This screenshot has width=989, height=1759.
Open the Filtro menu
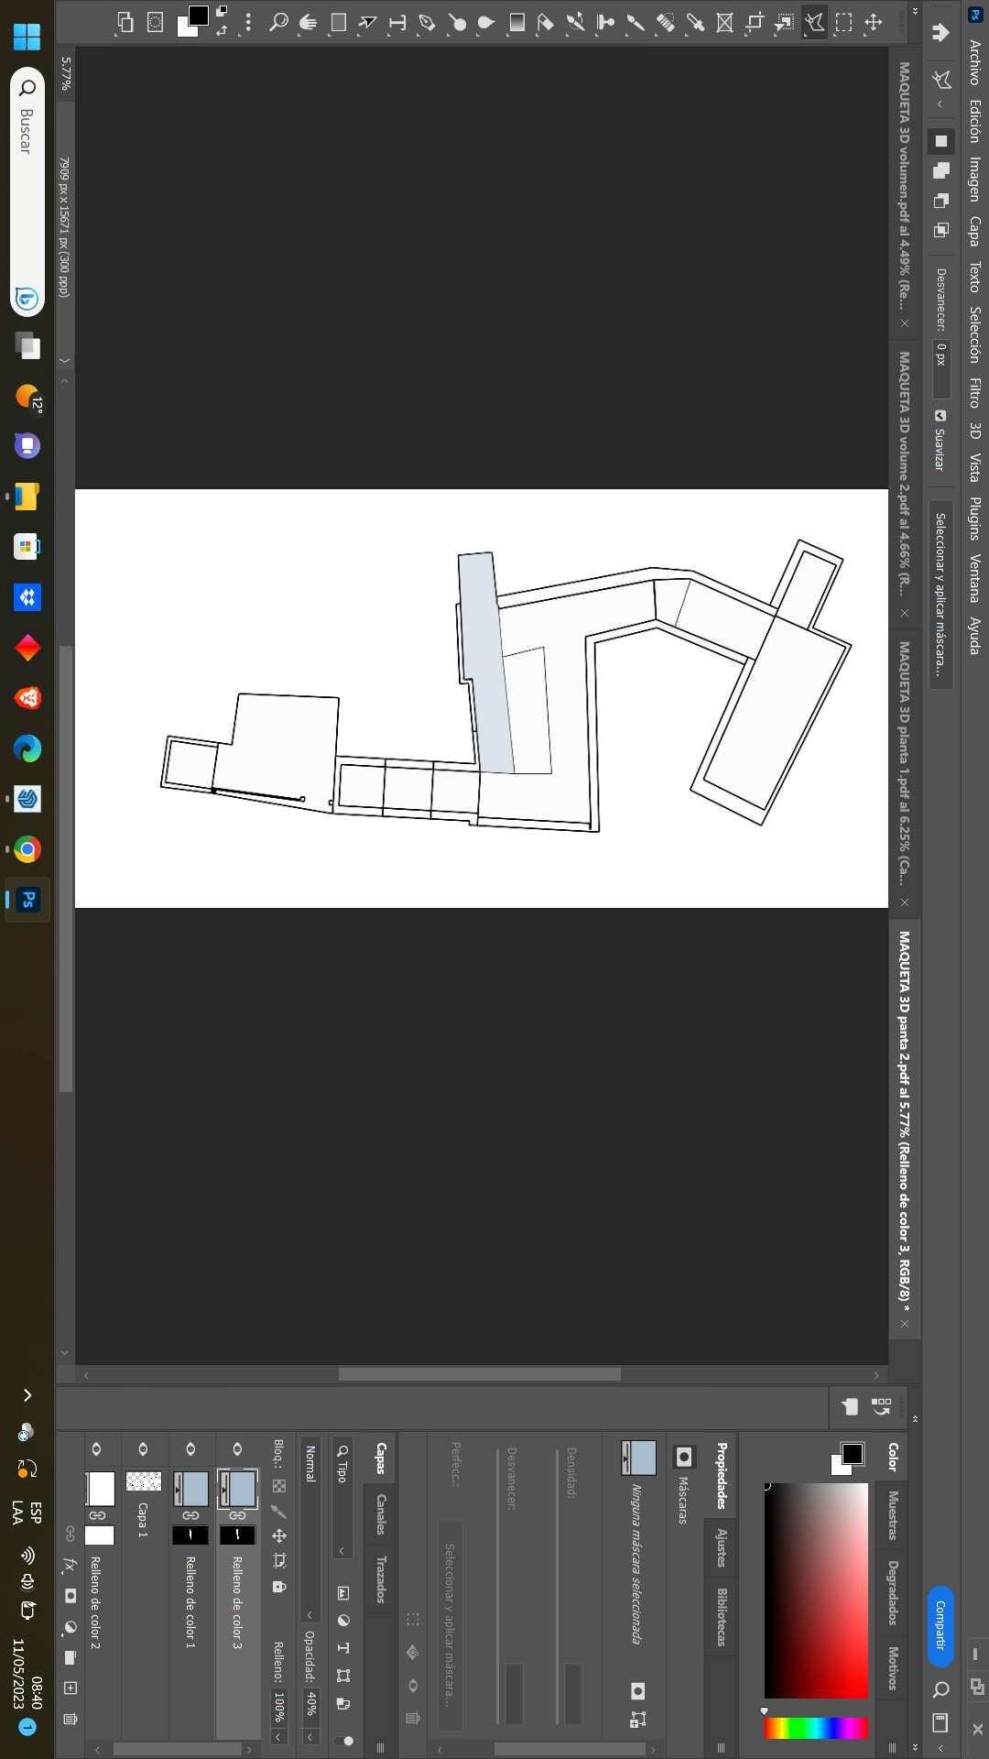tap(974, 393)
